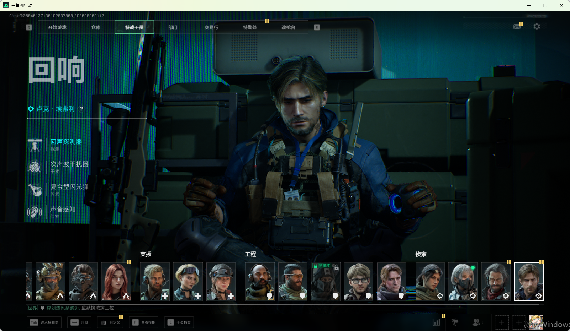This screenshot has height=331, width=570.
Task: Click the recon class icon beside 卢克·埃弗利
Action: pyautogui.click(x=31, y=109)
